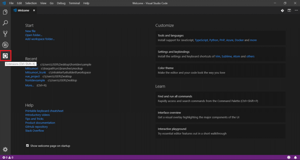Open the View menu

click(x=43, y=3)
